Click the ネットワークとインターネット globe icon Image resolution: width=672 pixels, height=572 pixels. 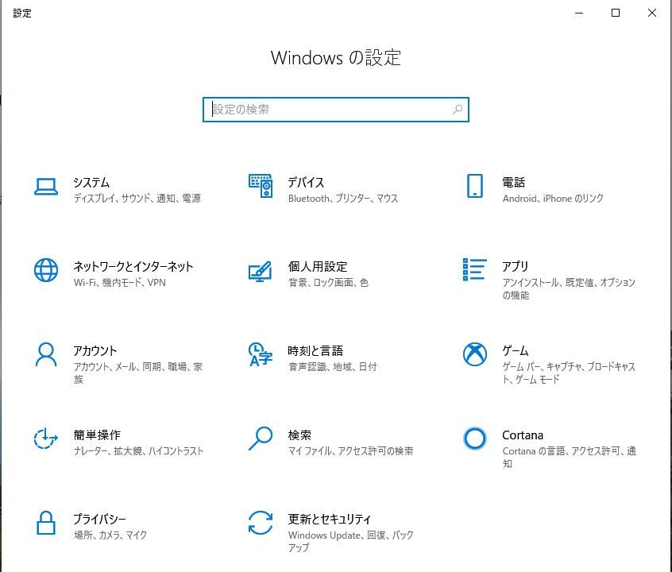pos(46,270)
